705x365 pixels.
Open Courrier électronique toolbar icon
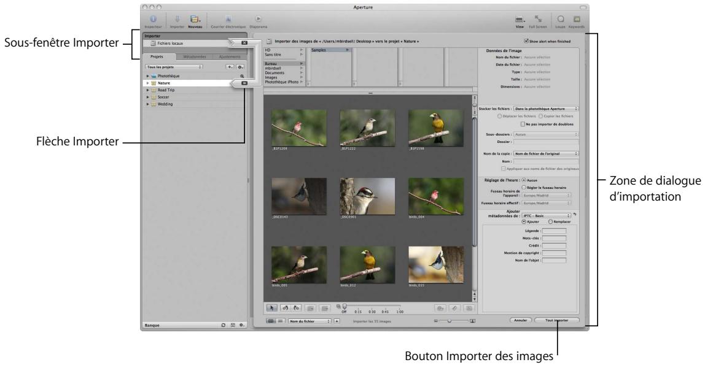[228, 19]
